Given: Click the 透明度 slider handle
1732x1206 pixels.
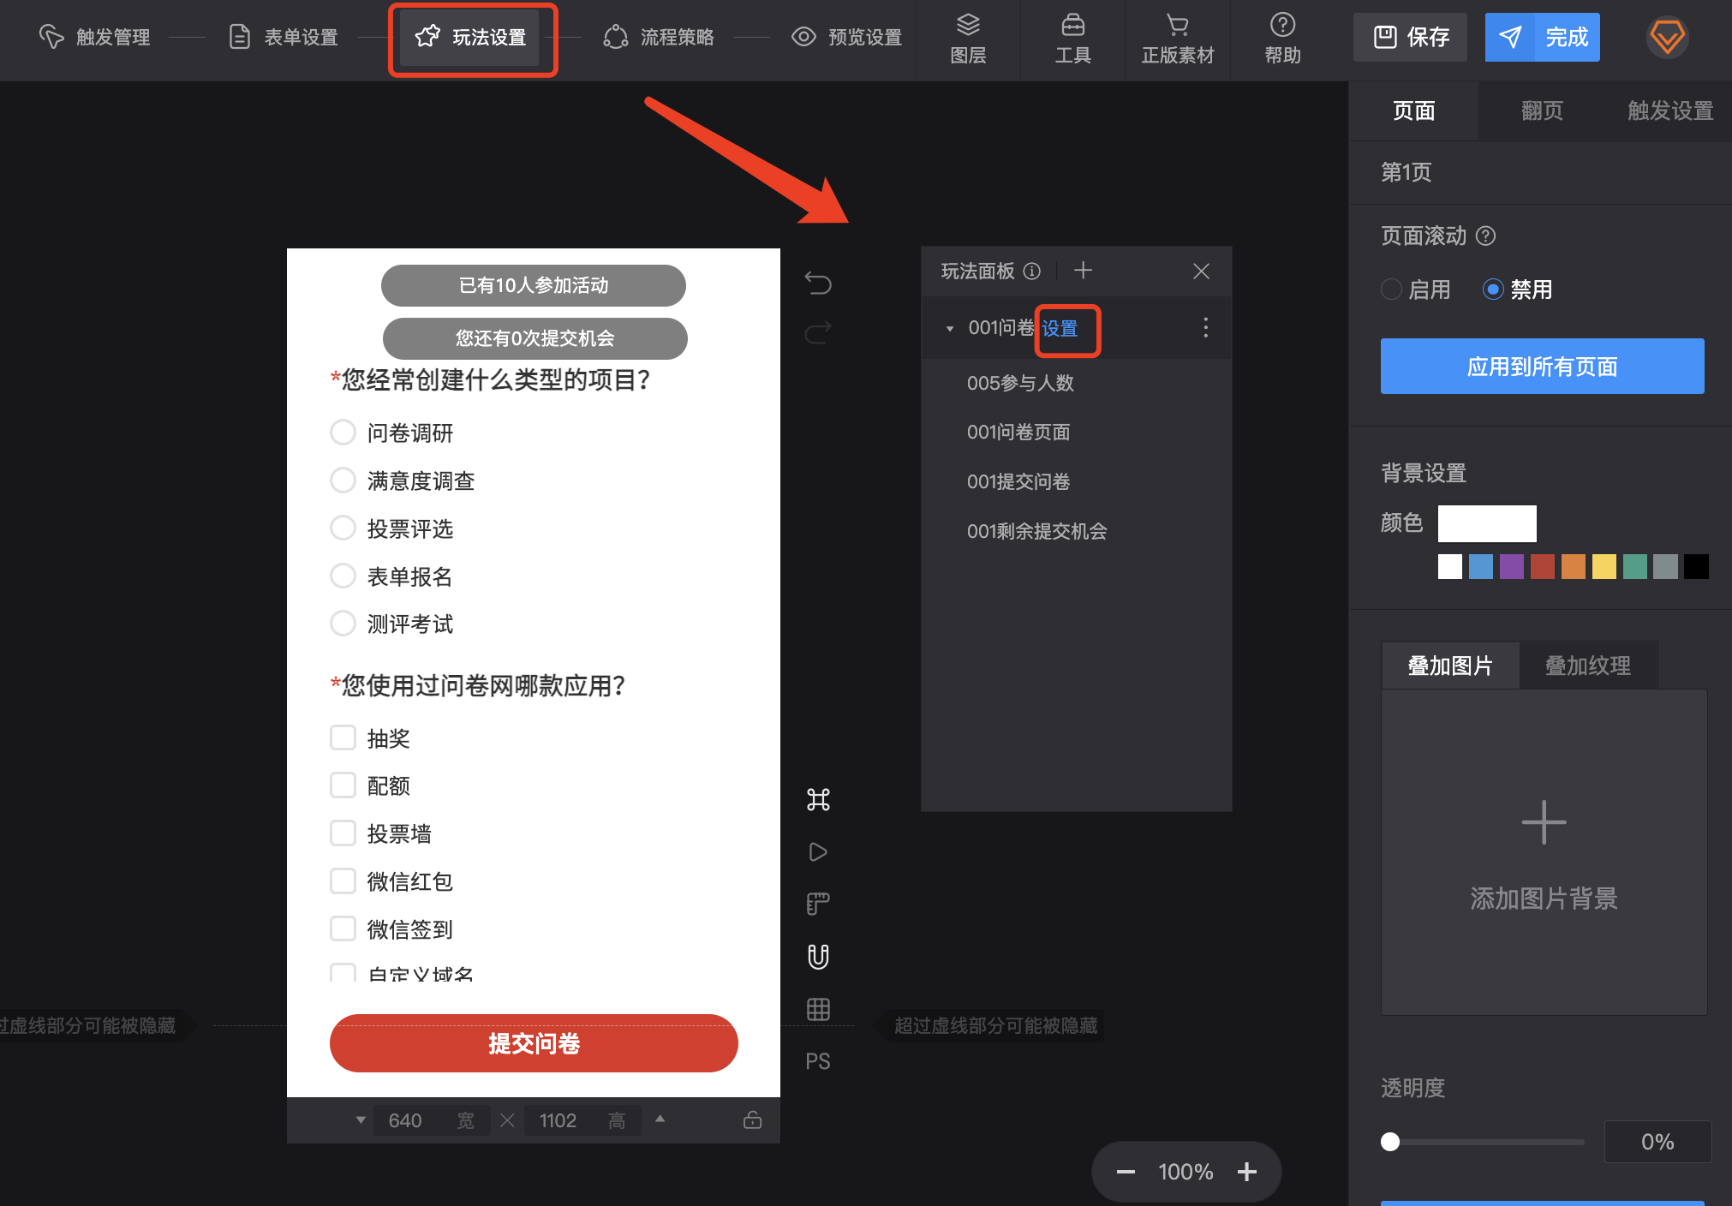Looking at the screenshot, I should point(1390,1142).
